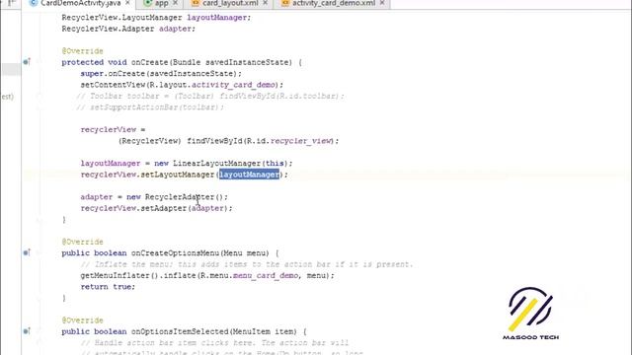
Task: Click the highlighted layoutManager argument
Action: pyautogui.click(x=249, y=175)
